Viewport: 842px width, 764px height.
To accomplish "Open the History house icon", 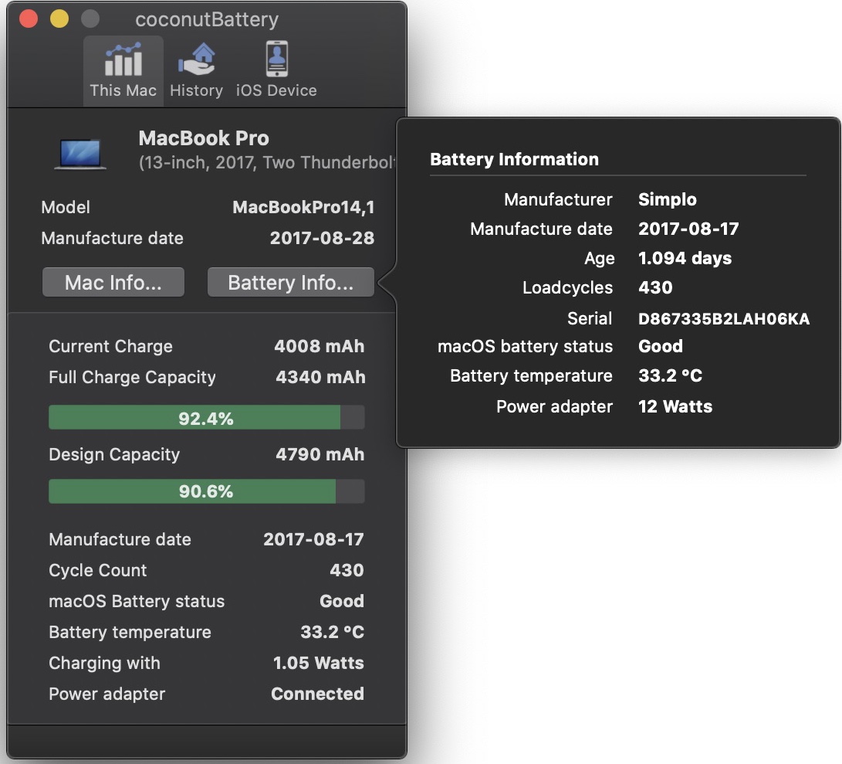I will pos(196,60).
